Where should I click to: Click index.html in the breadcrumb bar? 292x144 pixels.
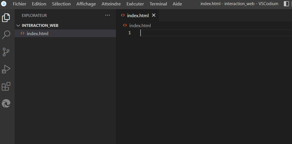(140, 25)
